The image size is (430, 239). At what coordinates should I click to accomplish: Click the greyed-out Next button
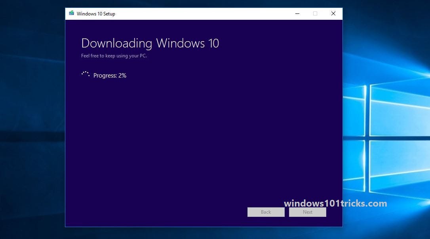(307, 212)
